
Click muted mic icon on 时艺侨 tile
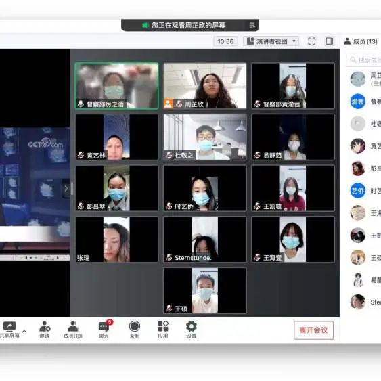pos(169,206)
